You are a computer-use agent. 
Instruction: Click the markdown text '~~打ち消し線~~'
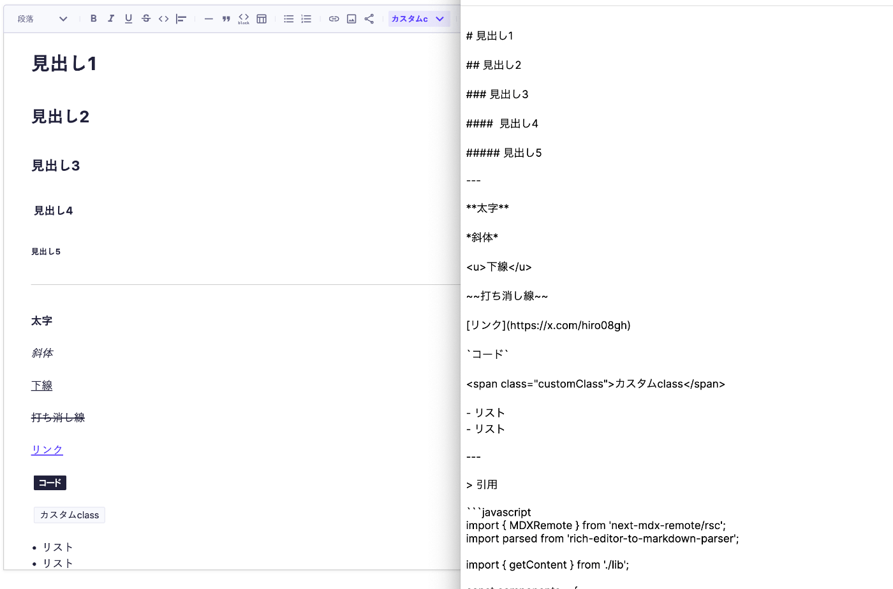point(507,296)
